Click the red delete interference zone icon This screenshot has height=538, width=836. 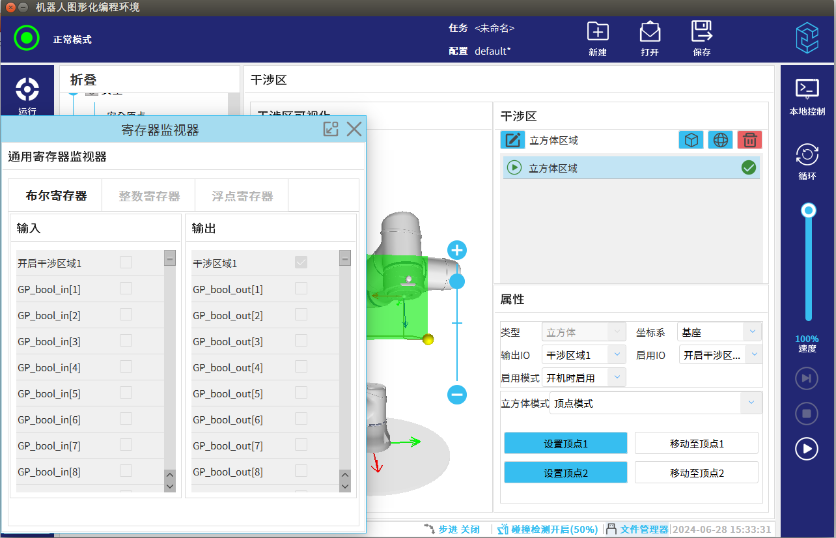(x=749, y=140)
